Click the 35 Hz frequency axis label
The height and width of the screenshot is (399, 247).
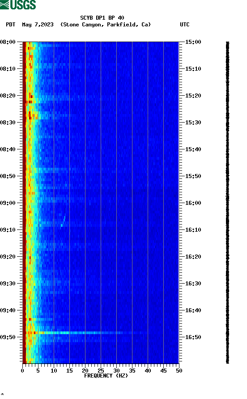(x=132, y=371)
